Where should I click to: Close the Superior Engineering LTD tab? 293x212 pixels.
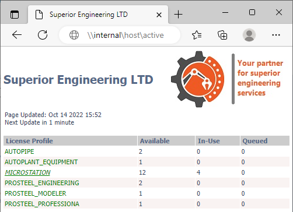[159, 15]
